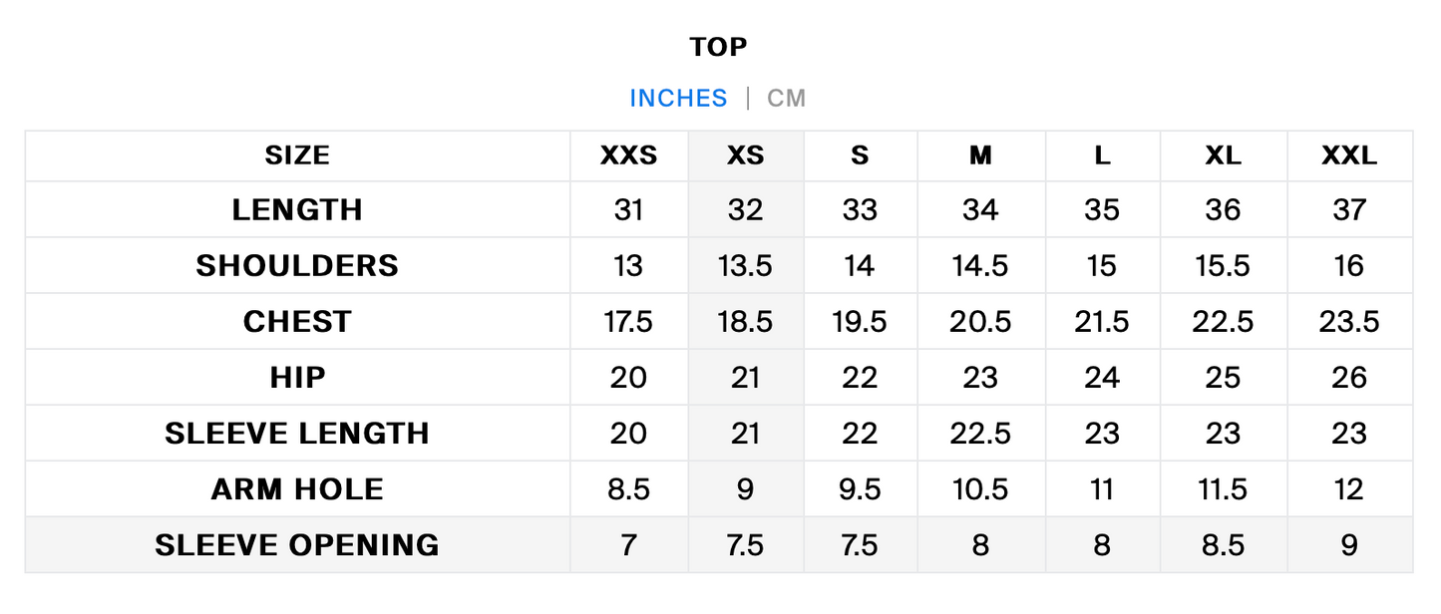This screenshot has height=614, width=1441.
Task: Select the XXS size column header
Action: [629, 155]
